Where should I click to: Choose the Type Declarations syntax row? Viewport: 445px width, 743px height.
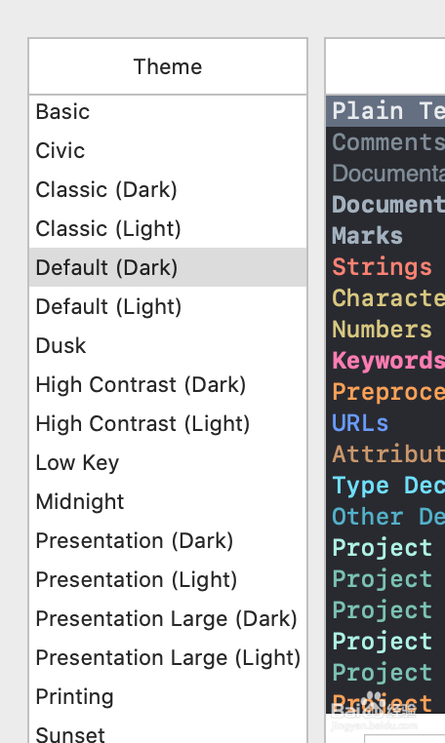[385, 486]
